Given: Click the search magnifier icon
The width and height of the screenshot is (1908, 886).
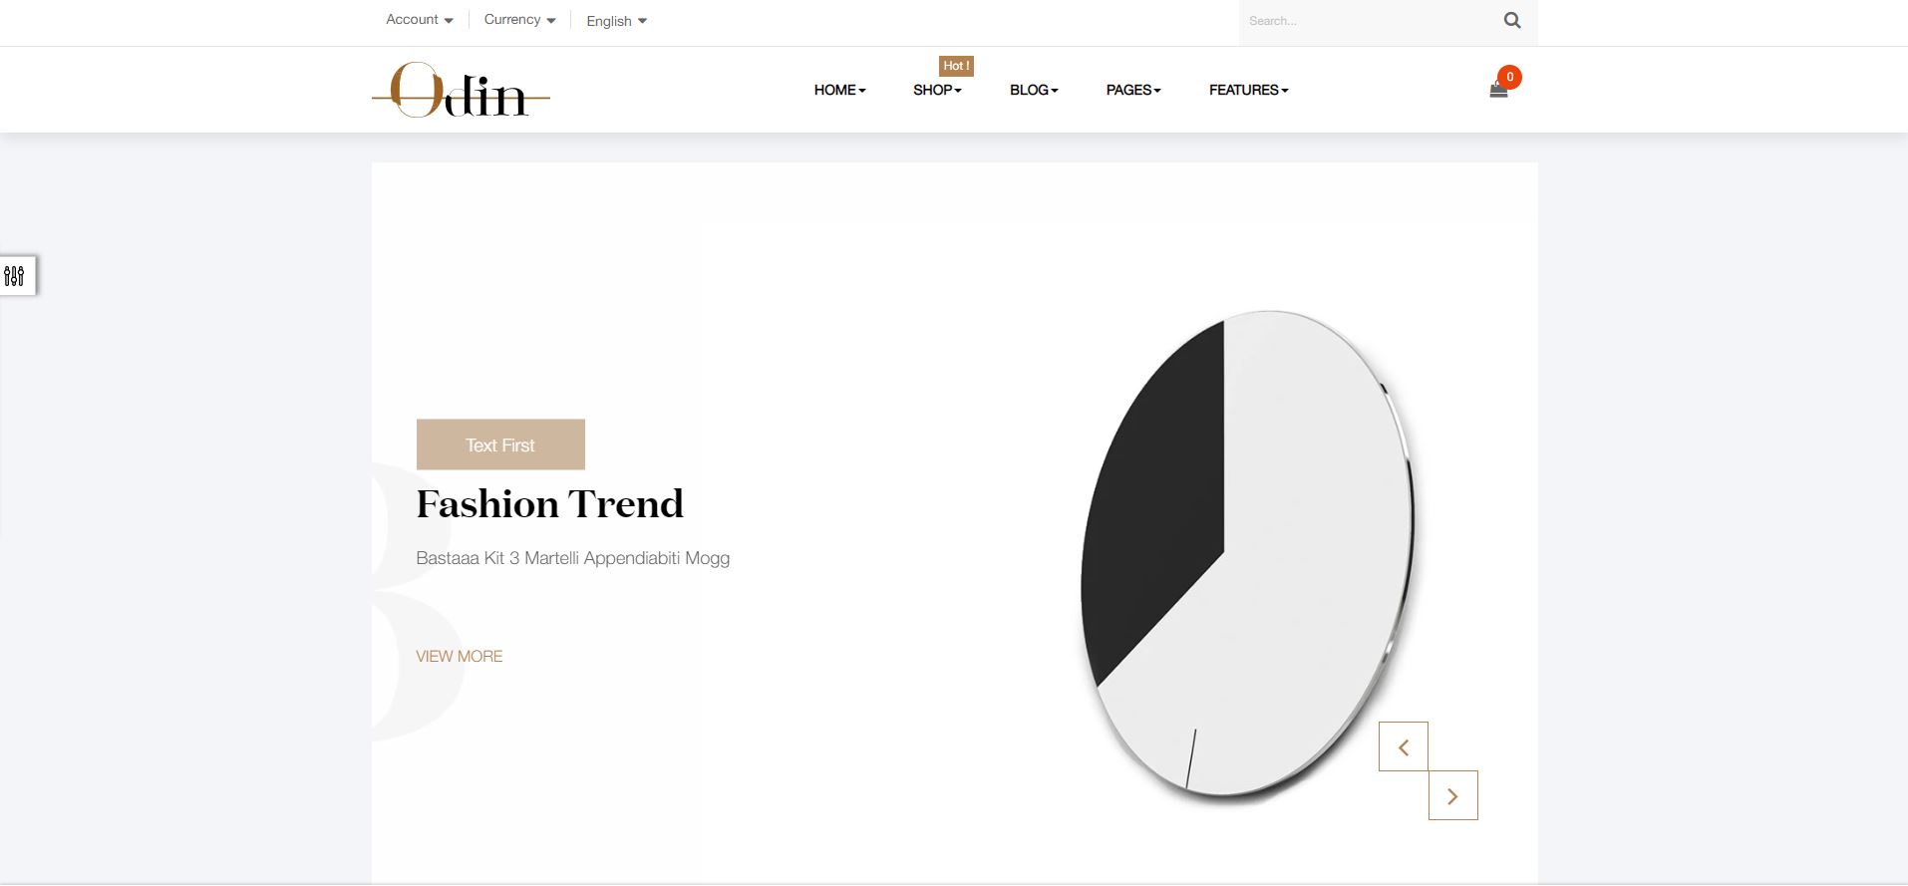Looking at the screenshot, I should [x=1511, y=20].
